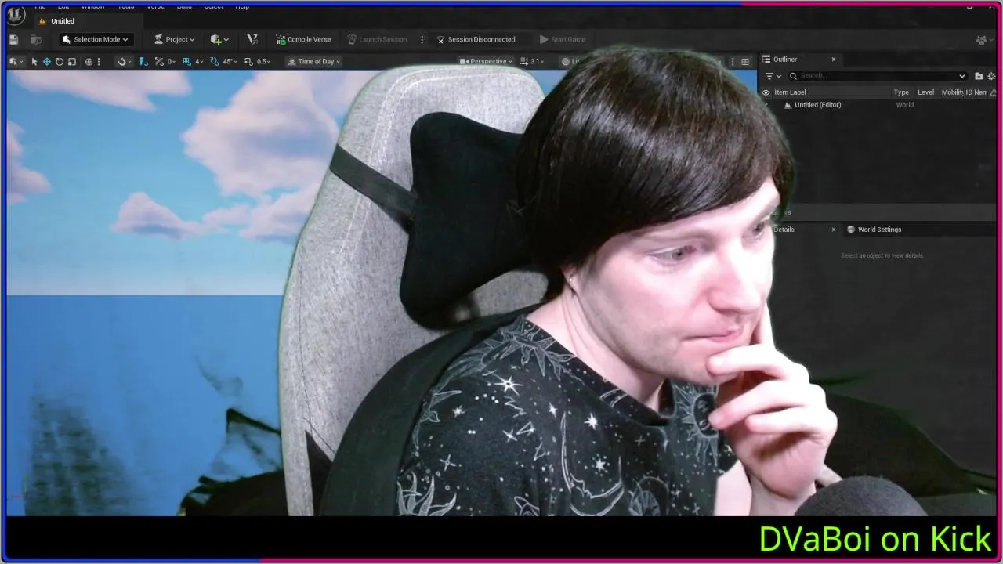The width and height of the screenshot is (1003, 564).
Task: Select the arrow select tool
Action: (34, 61)
